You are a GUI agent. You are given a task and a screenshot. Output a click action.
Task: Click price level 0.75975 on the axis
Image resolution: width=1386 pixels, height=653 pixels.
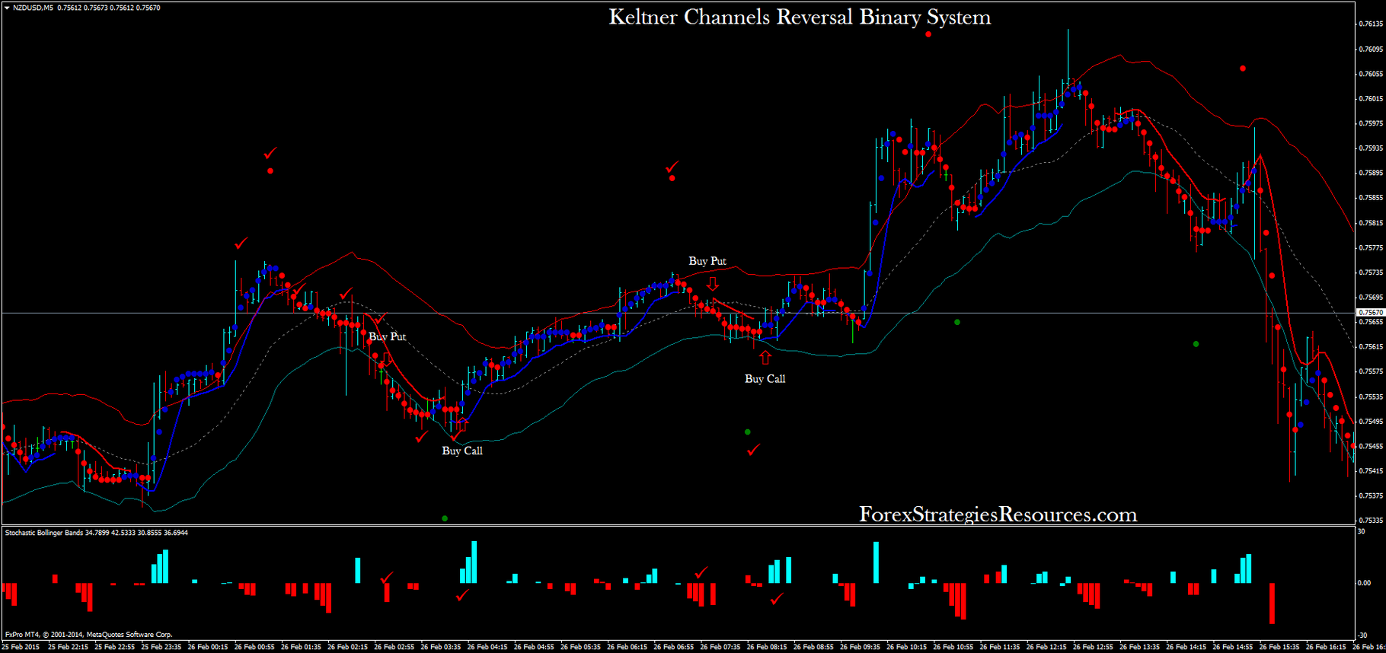(x=1371, y=123)
